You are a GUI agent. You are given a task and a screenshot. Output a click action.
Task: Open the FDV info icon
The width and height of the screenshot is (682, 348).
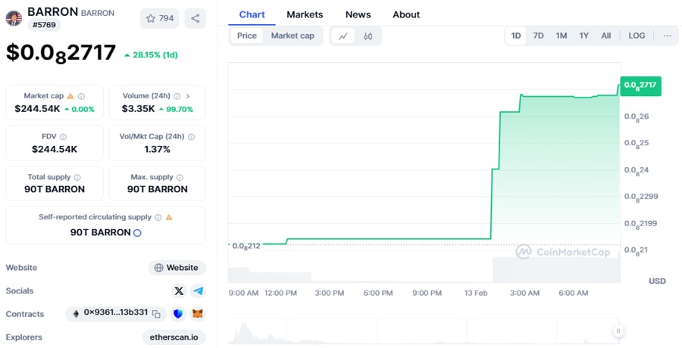pos(63,137)
